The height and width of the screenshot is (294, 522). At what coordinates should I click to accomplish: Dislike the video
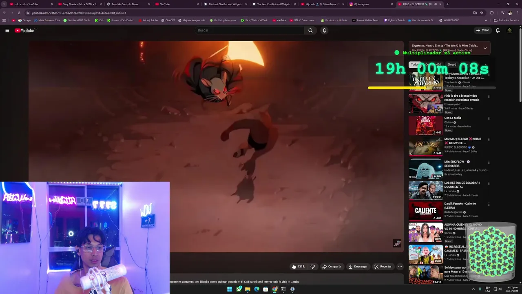pyautogui.click(x=313, y=267)
